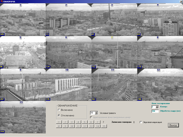Open panorama frame 7 thumbnail
183x137 pixels.
coord(114,52)
